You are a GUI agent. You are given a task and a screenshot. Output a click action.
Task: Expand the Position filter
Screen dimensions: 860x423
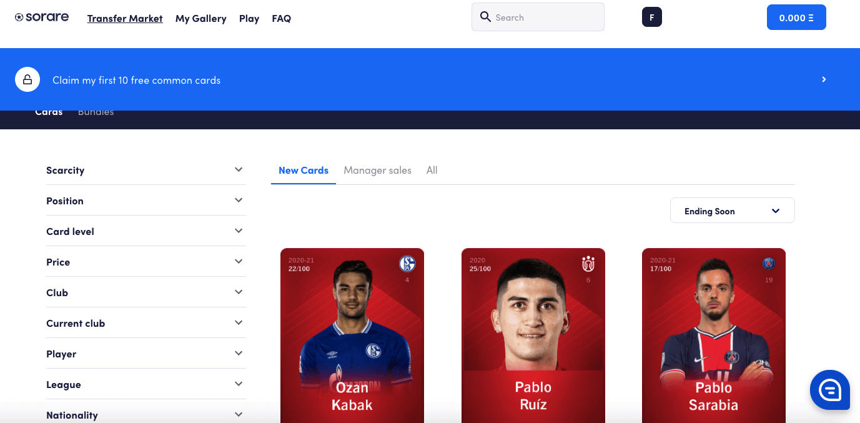pos(146,201)
